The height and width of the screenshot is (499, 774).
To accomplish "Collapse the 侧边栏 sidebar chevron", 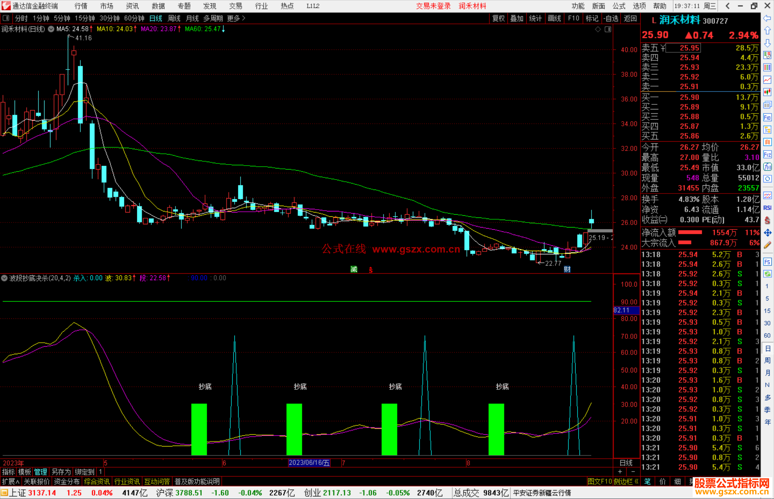I will pos(636,481).
